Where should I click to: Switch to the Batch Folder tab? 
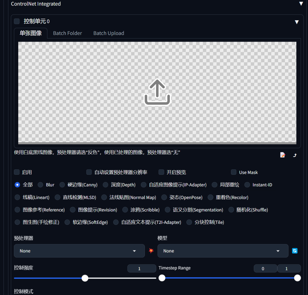click(67, 33)
